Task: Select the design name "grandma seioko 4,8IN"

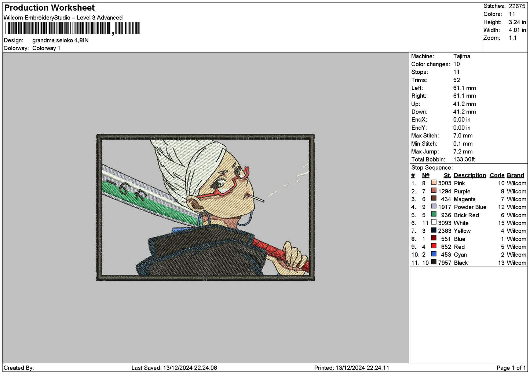Action: [x=61, y=40]
